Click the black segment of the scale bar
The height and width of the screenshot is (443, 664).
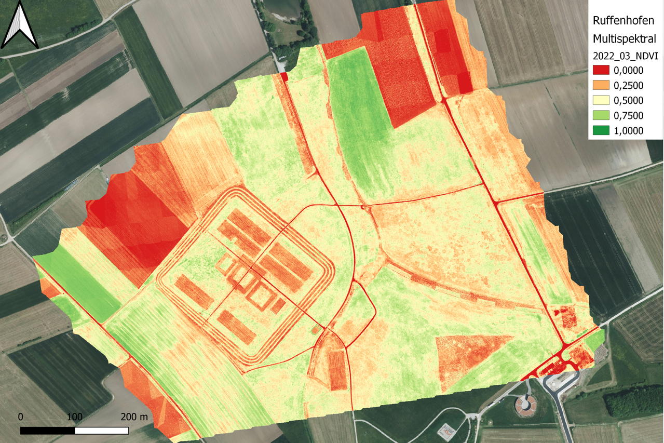point(48,431)
